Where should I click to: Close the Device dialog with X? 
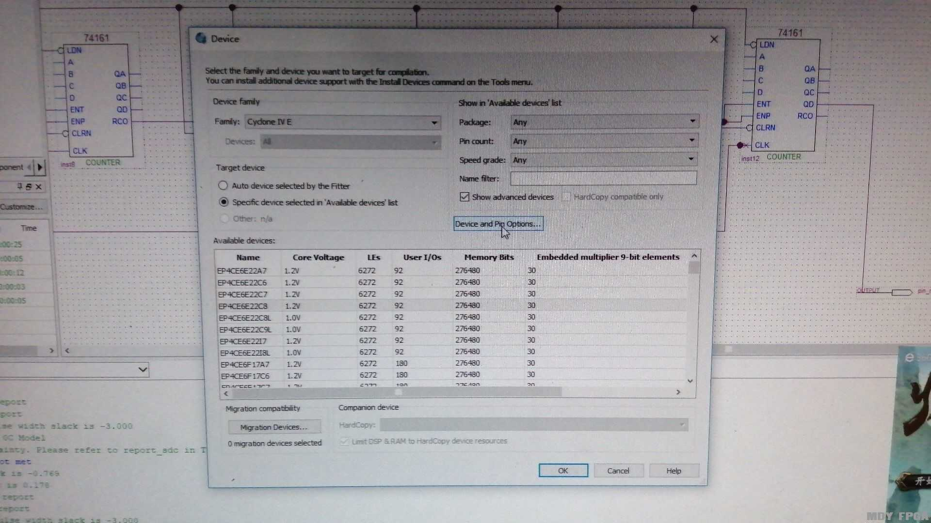[714, 39]
